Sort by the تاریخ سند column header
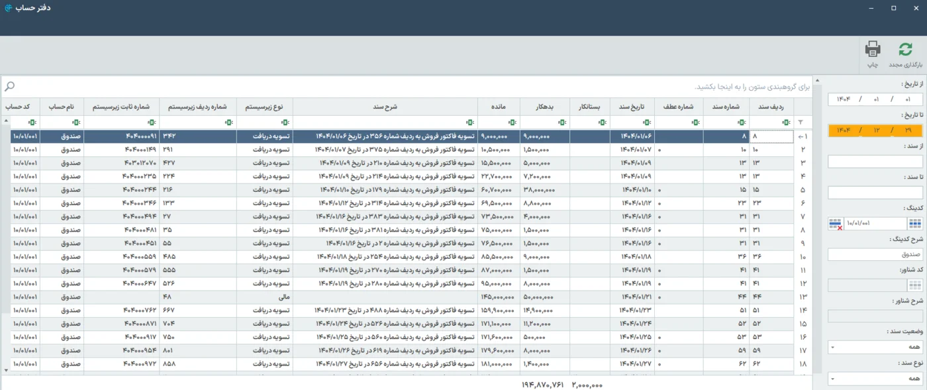This screenshot has height=390, width=927. coord(632,107)
